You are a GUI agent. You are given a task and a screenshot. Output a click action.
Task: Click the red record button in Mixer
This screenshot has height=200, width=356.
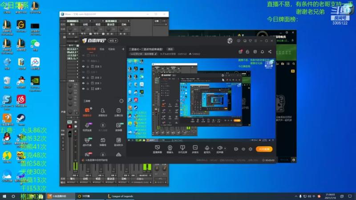69,127
